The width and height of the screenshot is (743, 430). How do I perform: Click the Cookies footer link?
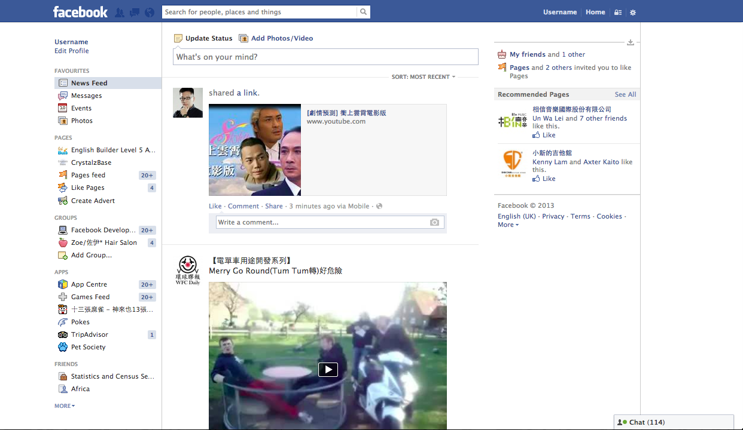click(x=609, y=216)
